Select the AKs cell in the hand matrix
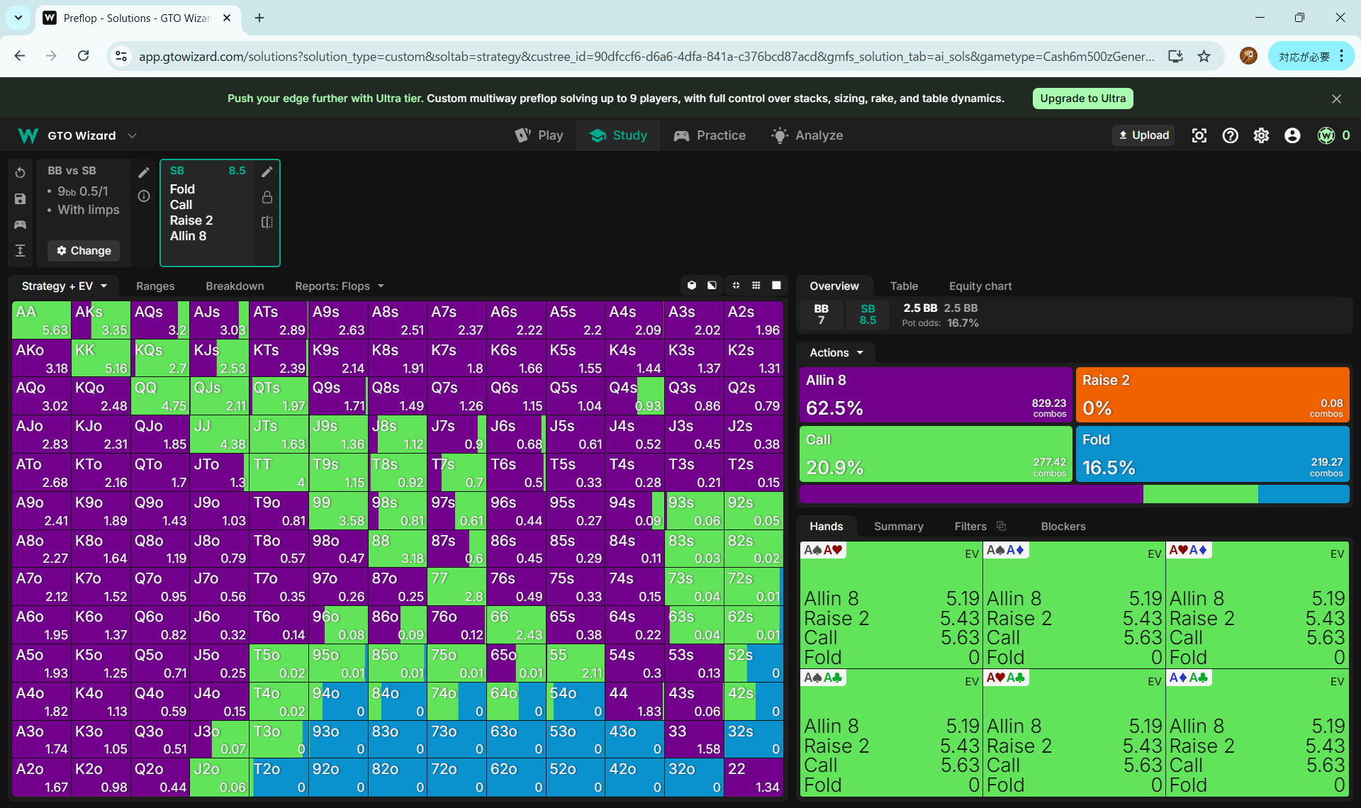 (101, 320)
